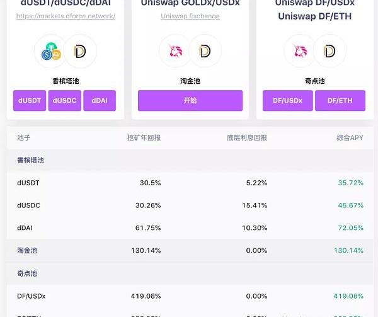The image size is (378, 317).
Task: Click the 挖矿年回报 column header
Action: tap(144, 137)
